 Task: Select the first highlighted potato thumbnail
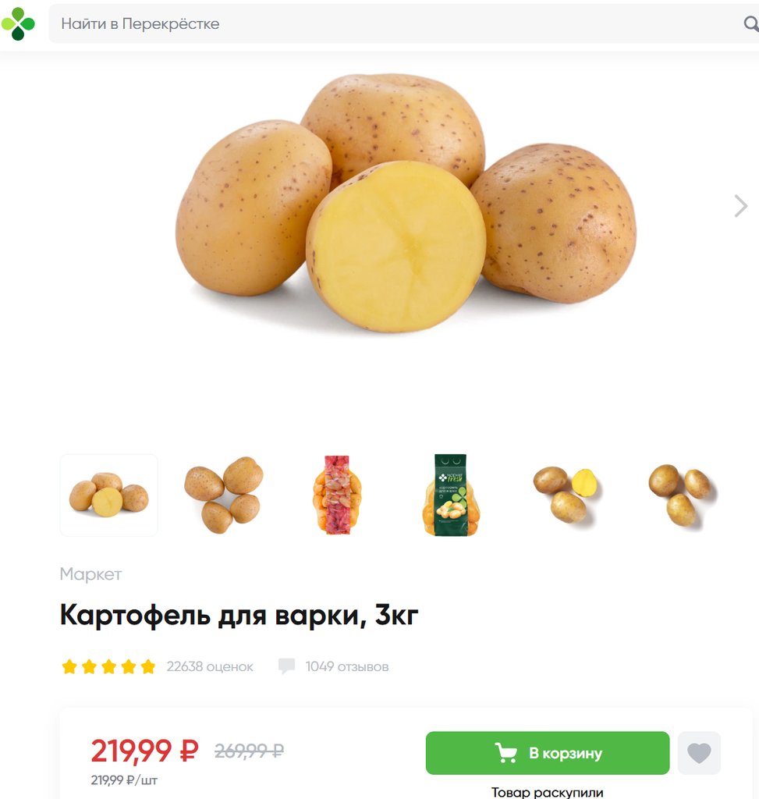click(108, 495)
